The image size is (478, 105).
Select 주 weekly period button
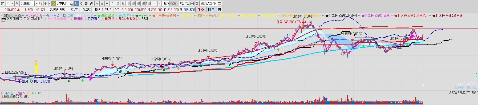81,3
